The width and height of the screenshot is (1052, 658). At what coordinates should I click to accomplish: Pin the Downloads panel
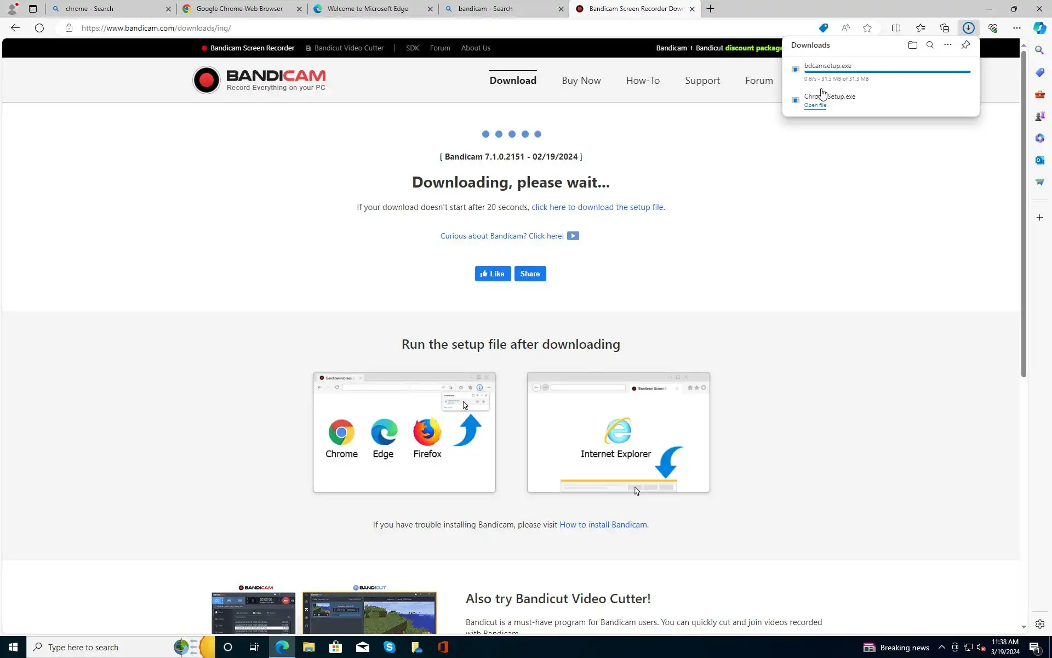(965, 45)
